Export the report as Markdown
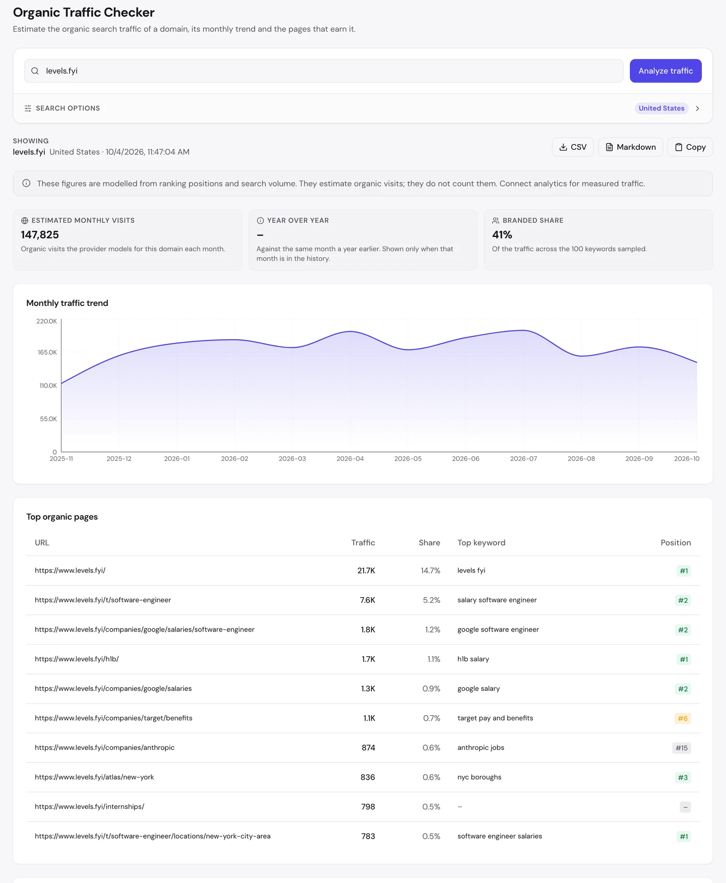This screenshot has width=726, height=883. pyautogui.click(x=630, y=147)
